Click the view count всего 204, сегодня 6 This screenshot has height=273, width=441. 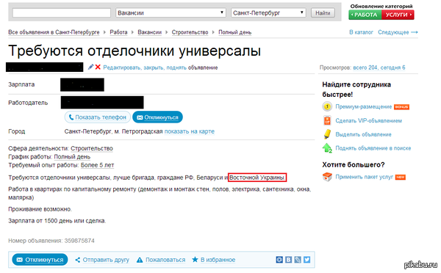(x=379, y=68)
